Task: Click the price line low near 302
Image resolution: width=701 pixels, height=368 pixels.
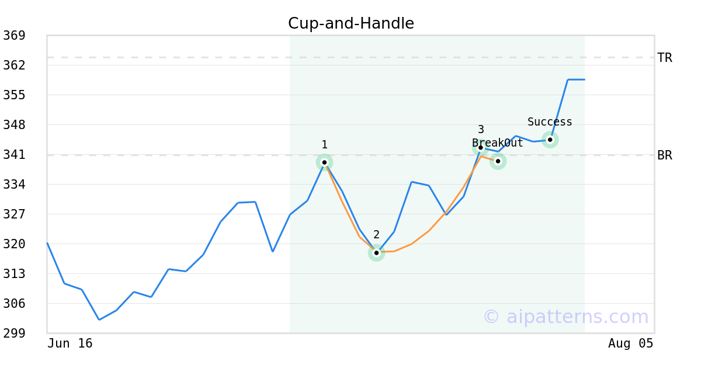Action: pos(99,320)
